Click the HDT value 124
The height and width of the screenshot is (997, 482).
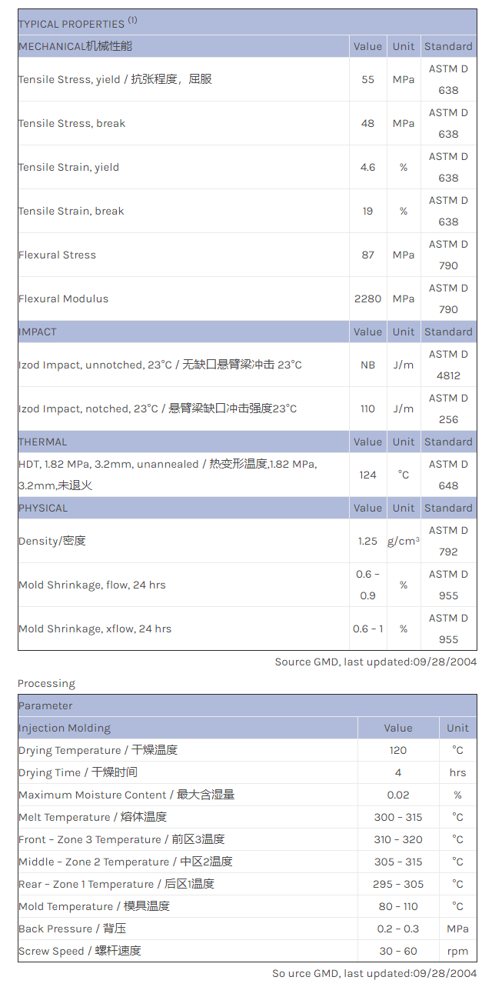click(367, 475)
